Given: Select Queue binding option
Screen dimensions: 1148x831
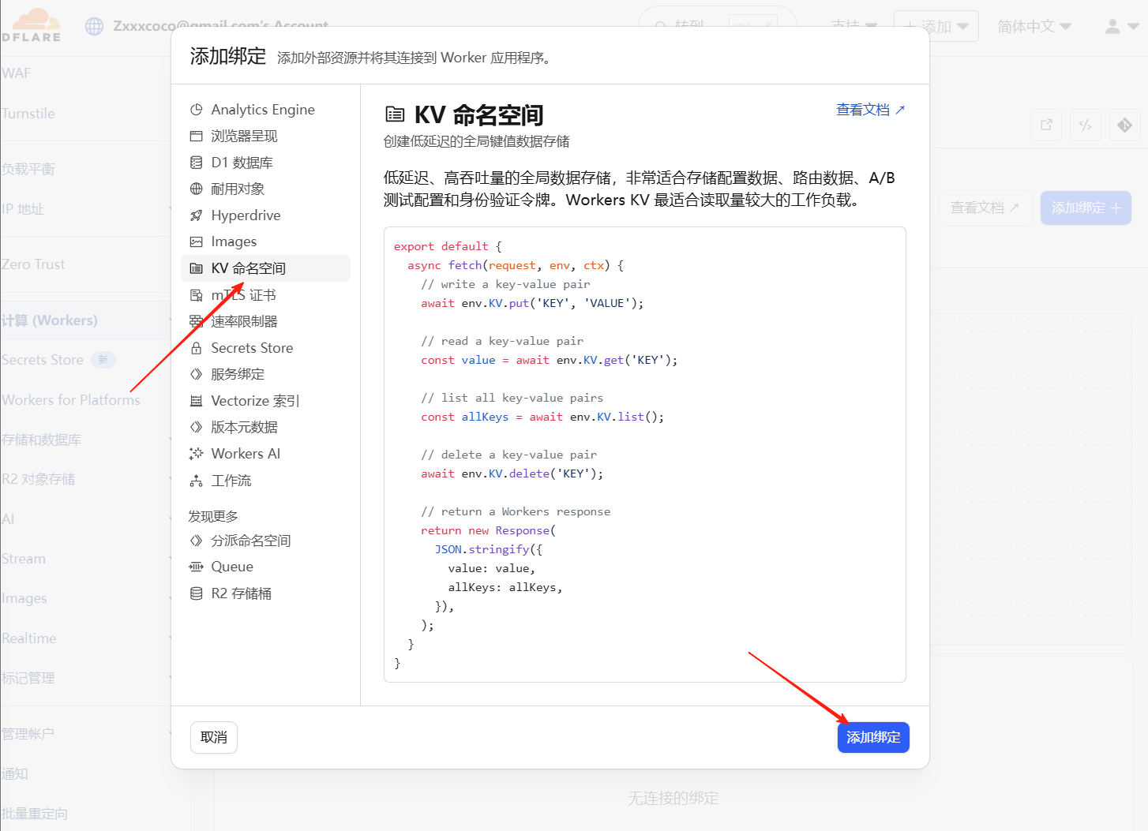Looking at the screenshot, I should (x=265, y=567).
